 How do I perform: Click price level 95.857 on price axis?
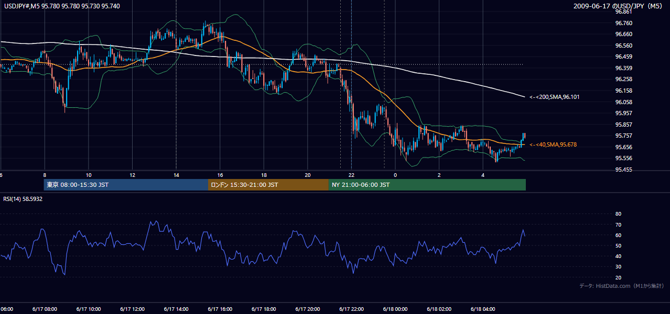pyautogui.click(x=624, y=125)
